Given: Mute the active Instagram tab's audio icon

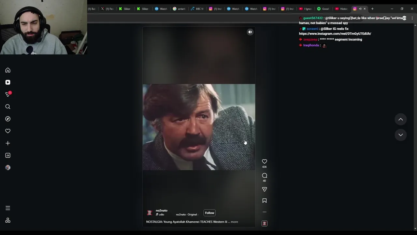Looking at the screenshot, I should (360, 9).
